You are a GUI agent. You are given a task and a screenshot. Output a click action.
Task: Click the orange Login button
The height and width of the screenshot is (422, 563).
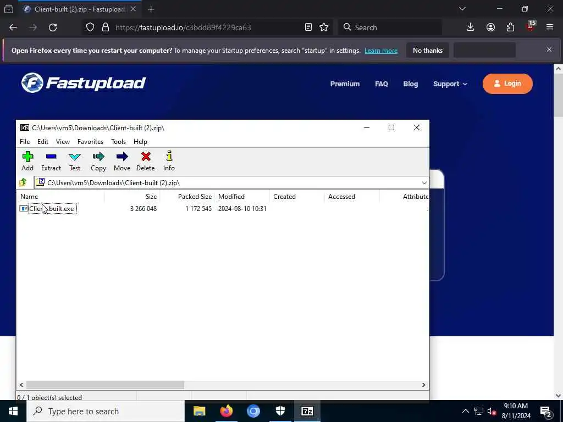(x=507, y=84)
